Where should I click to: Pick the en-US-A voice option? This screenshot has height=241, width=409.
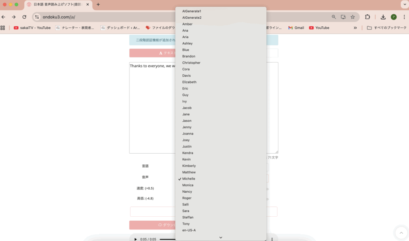pyautogui.click(x=189, y=230)
